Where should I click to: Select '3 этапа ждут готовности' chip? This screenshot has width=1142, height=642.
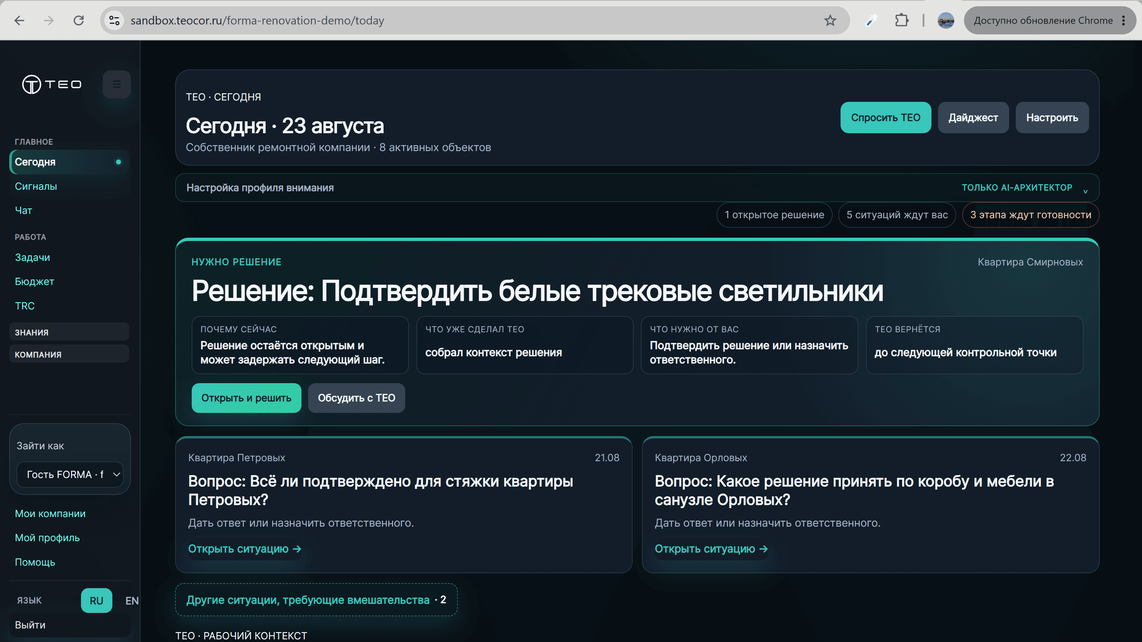pos(1030,215)
